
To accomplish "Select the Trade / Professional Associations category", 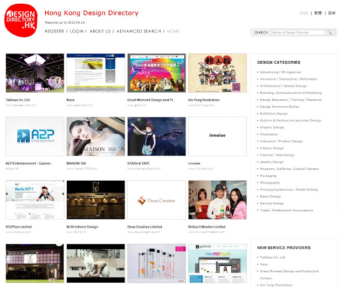I will tap(286, 210).
